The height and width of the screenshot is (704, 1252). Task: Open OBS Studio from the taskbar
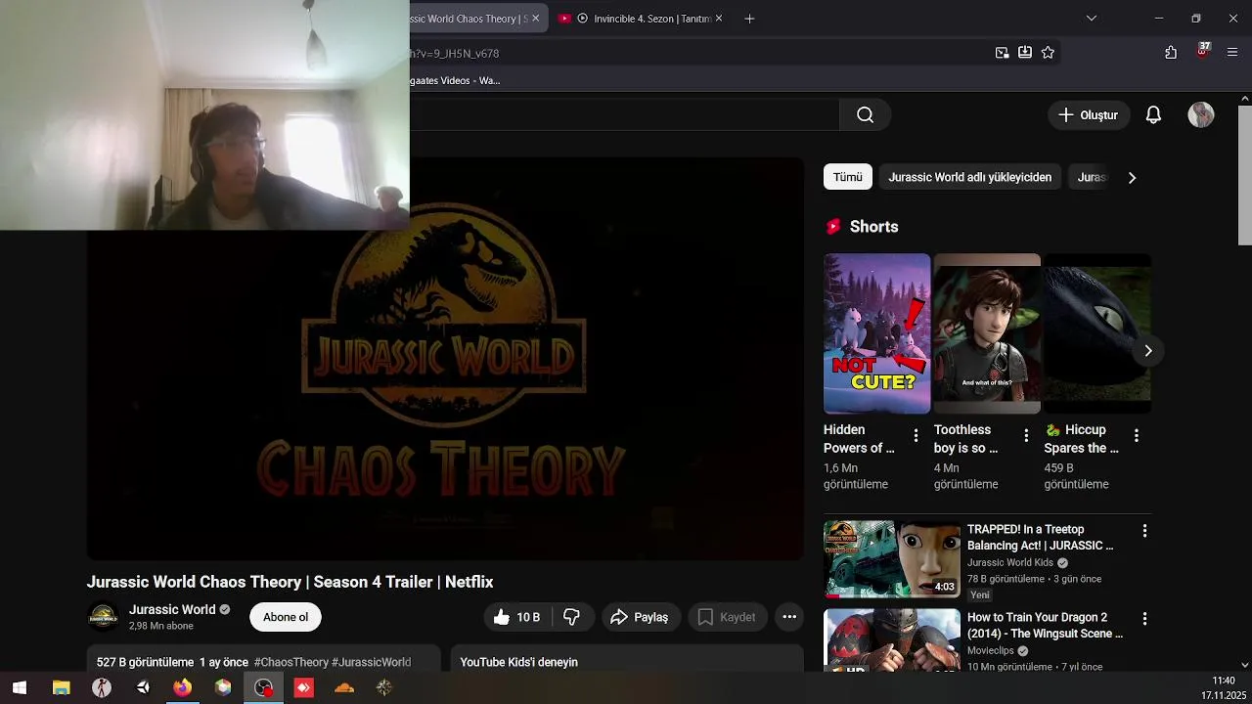pyautogui.click(x=263, y=688)
